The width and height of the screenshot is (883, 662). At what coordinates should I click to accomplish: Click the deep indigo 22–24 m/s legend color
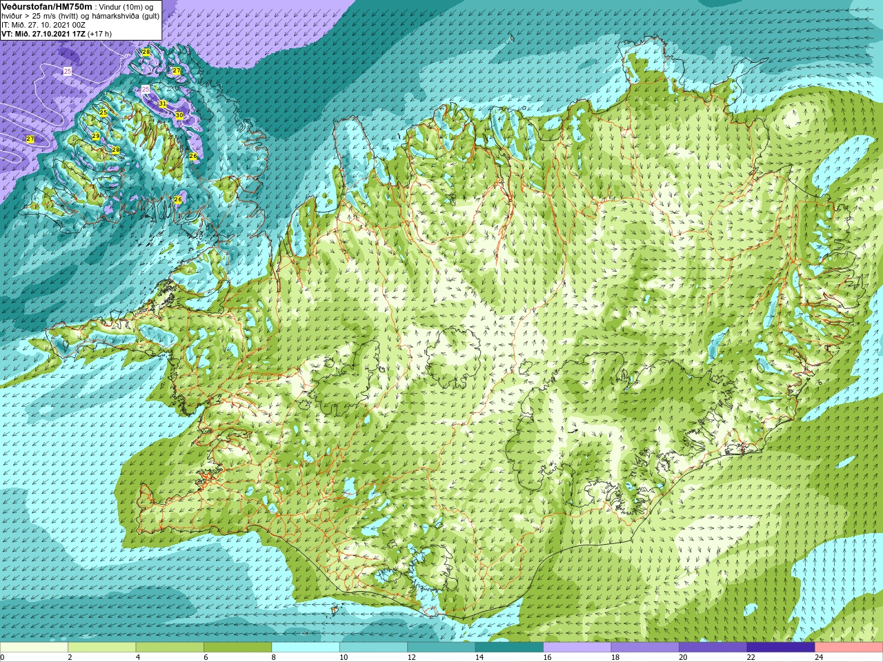click(781, 647)
